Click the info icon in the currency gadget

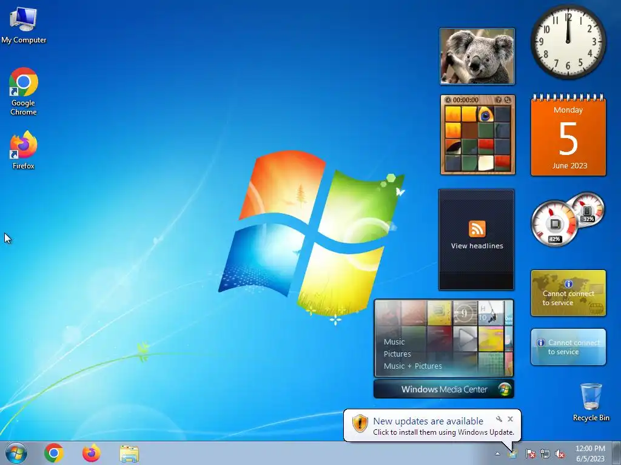tap(569, 283)
